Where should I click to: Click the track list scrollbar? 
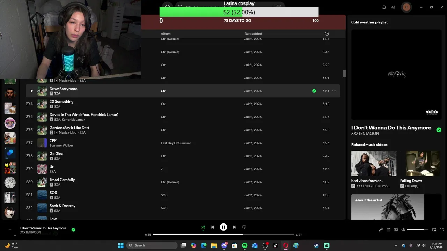tap(344, 74)
